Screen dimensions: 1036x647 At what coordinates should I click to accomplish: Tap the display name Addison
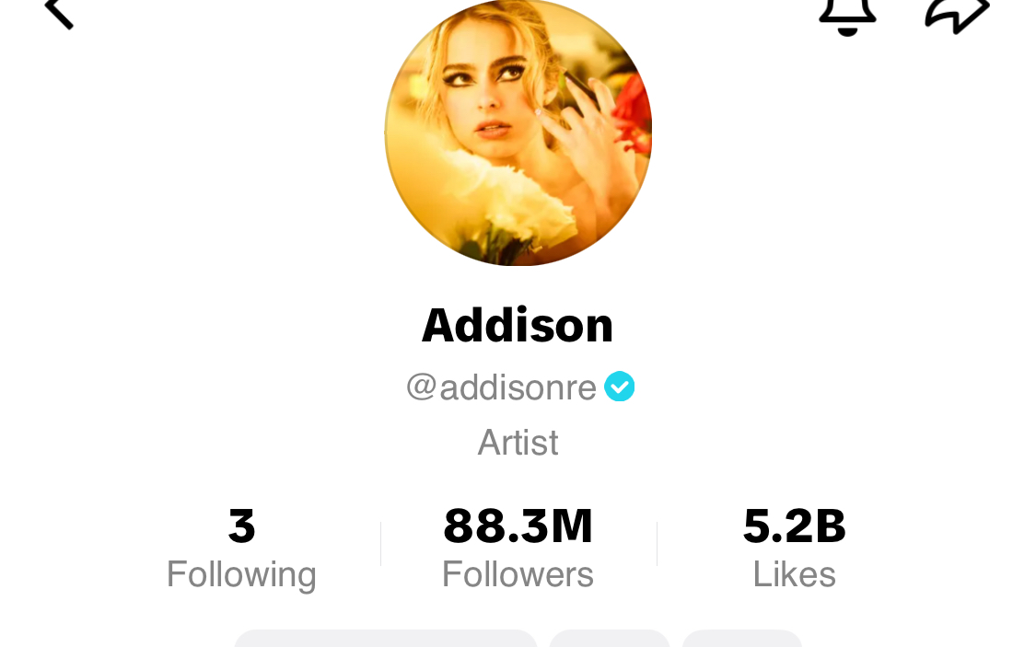pos(518,325)
